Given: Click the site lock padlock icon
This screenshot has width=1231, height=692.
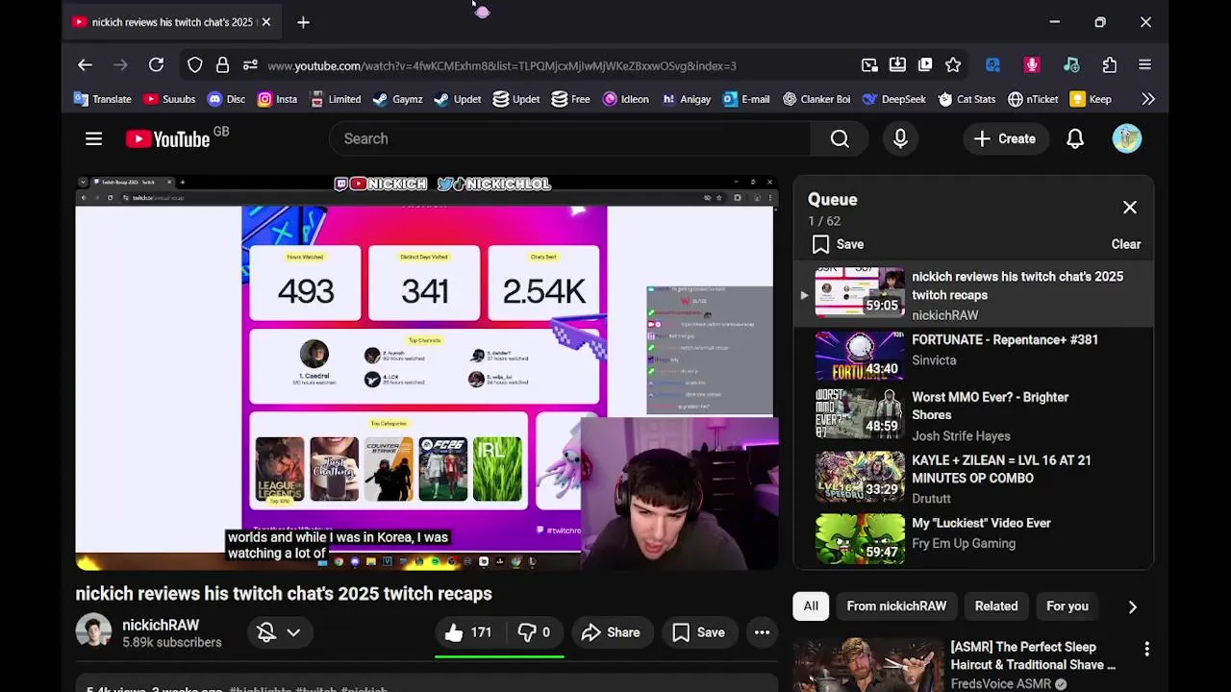Looking at the screenshot, I should click(x=222, y=65).
